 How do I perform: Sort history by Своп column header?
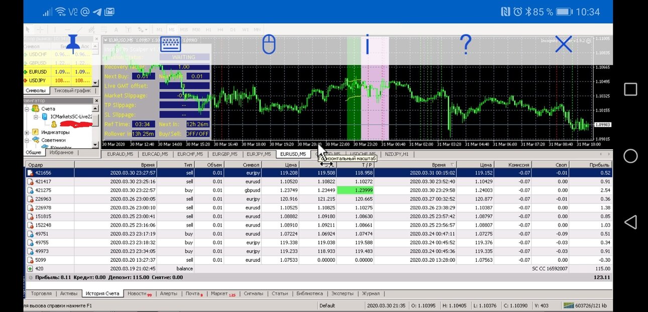click(x=551, y=165)
